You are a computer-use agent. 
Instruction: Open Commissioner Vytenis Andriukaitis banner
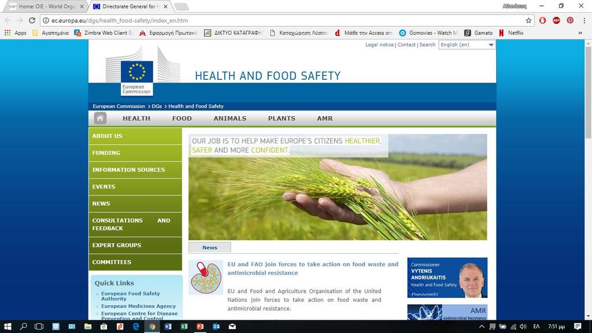447,277
